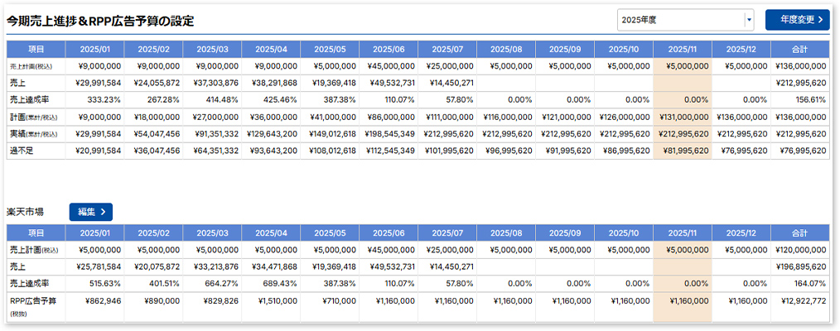
Task: Click the ¥12,922,772 total RPP budget cell
Action: point(799,300)
